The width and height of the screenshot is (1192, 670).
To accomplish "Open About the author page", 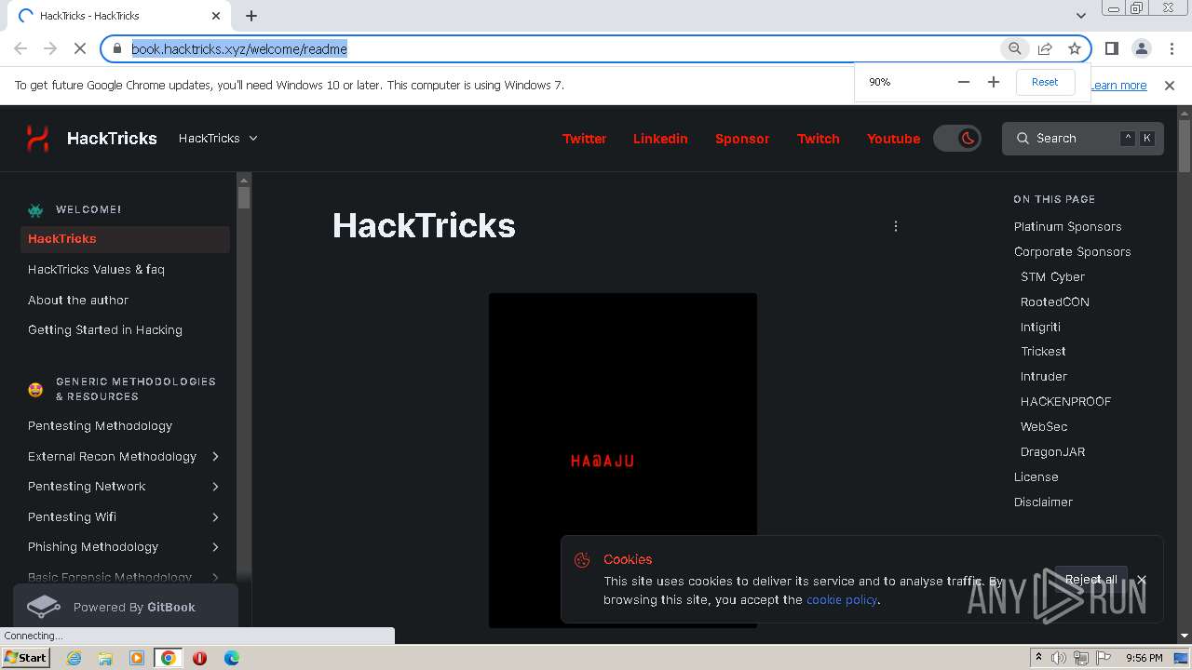I will [78, 300].
